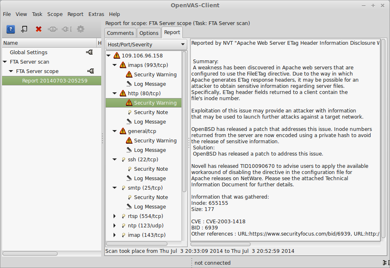Viewport: 390px width, 268px height.
Task: Expand the imap (143/tcp) node
Action: 114,235
